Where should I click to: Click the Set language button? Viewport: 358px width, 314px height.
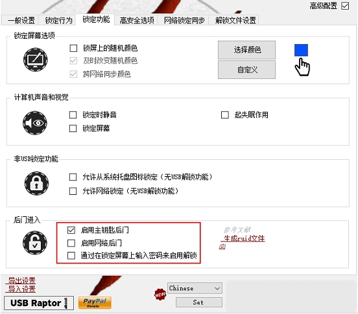[x=199, y=302]
